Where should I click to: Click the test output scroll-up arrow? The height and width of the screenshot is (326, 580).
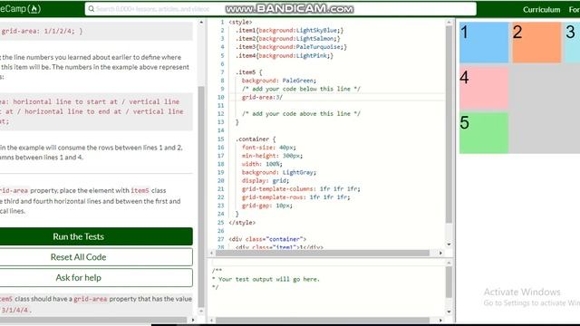[449, 263]
